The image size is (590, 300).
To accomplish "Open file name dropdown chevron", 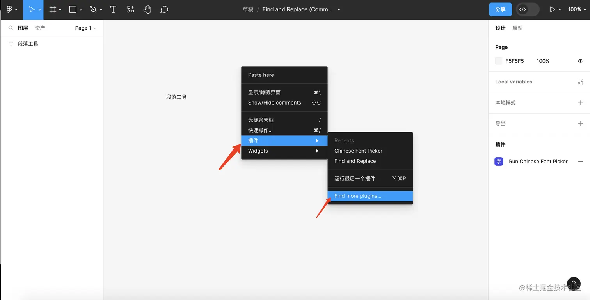I will click(x=339, y=10).
